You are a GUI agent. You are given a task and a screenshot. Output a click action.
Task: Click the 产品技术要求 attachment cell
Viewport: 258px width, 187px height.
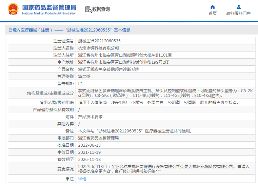pyautogui.click(x=91, y=117)
